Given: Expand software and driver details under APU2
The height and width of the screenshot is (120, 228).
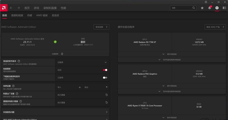Looking at the screenshot, I should [x=172, y=91].
